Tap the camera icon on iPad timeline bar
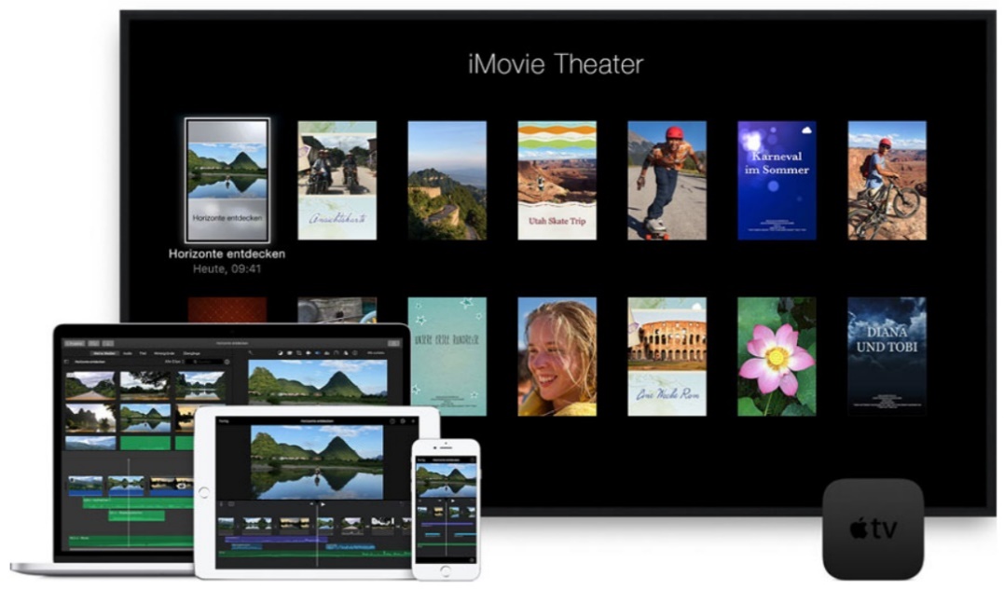 click(x=231, y=503)
